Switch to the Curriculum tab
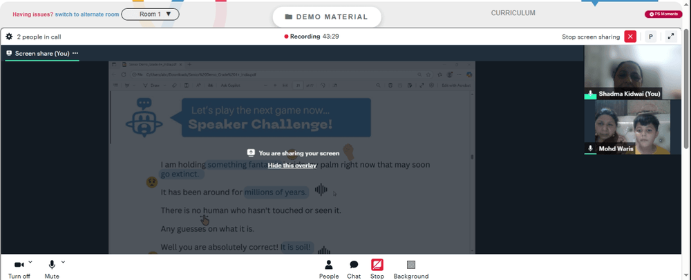The width and height of the screenshot is (691, 280). (x=513, y=13)
